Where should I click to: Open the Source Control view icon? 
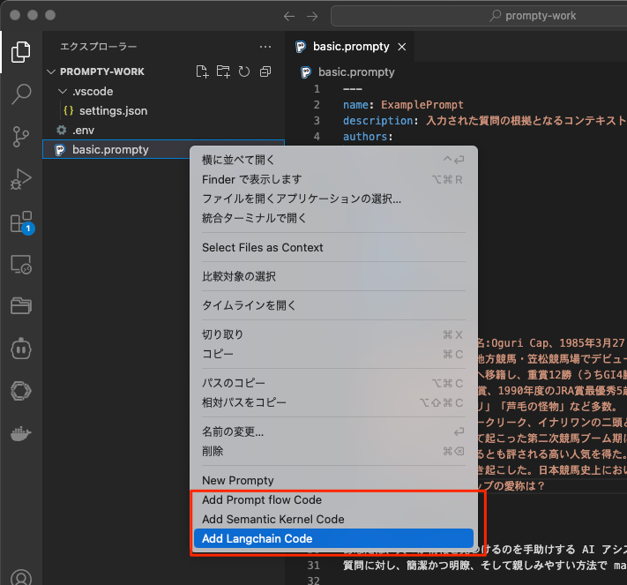click(21, 137)
